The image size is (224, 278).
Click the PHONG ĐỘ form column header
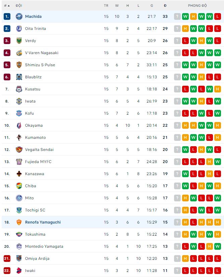[197, 6]
